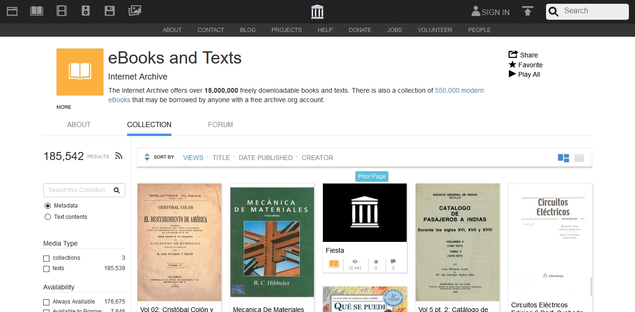Viewport: 635px width, 312px height.
Task: Click the Mecanica De Materiales title
Action: point(268,309)
